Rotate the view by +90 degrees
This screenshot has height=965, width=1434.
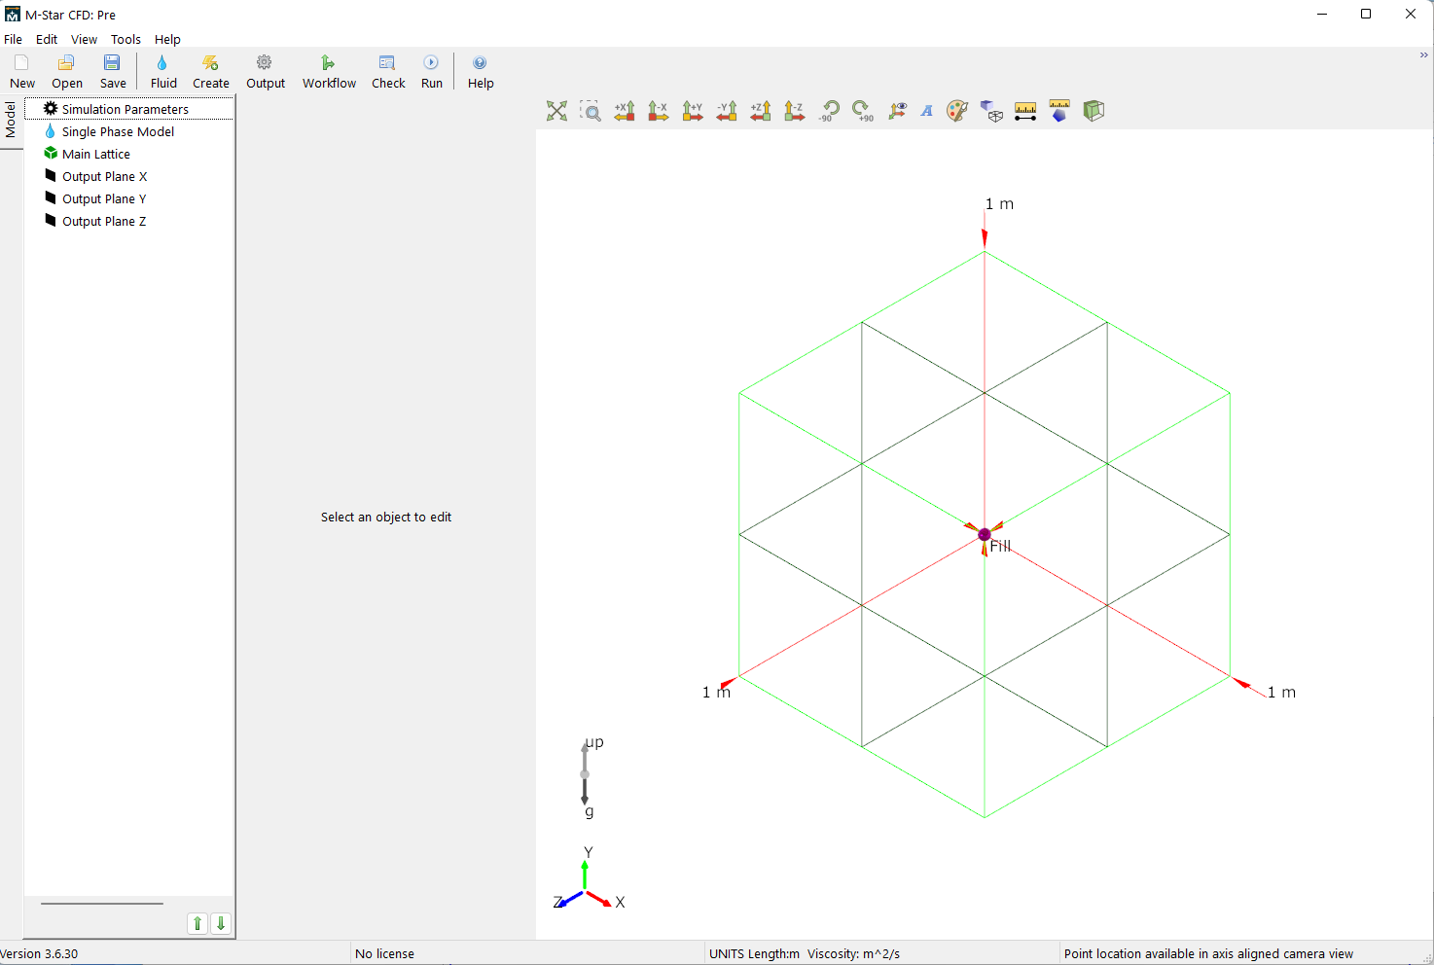pyautogui.click(x=862, y=111)
